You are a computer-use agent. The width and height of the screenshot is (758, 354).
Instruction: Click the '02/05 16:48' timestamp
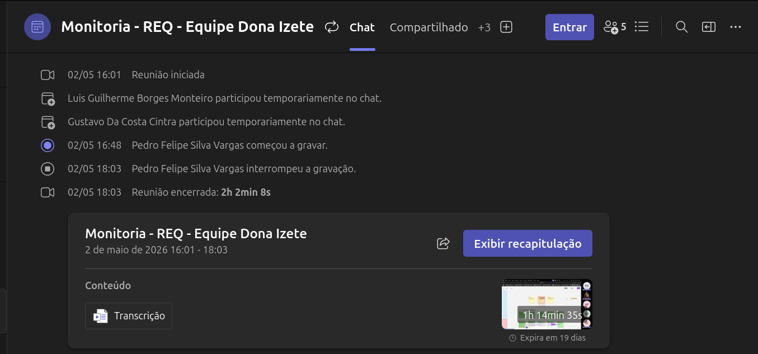pyautogui.click(x=95, y=145)
